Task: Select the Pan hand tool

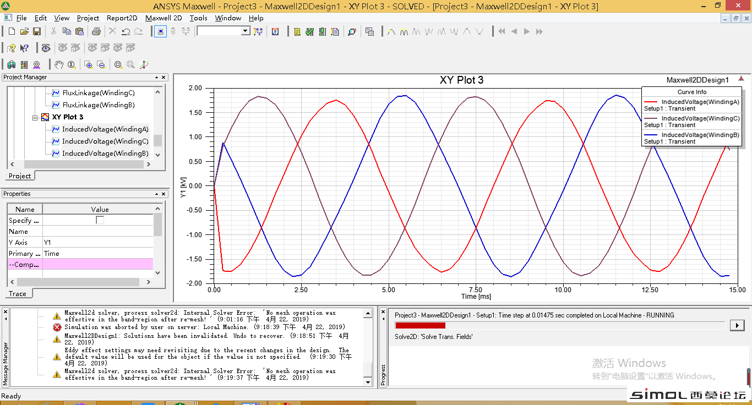Action: click(x=58, y=64)
